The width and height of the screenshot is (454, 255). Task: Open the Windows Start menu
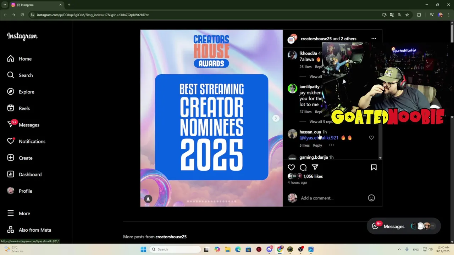point(143,249)
